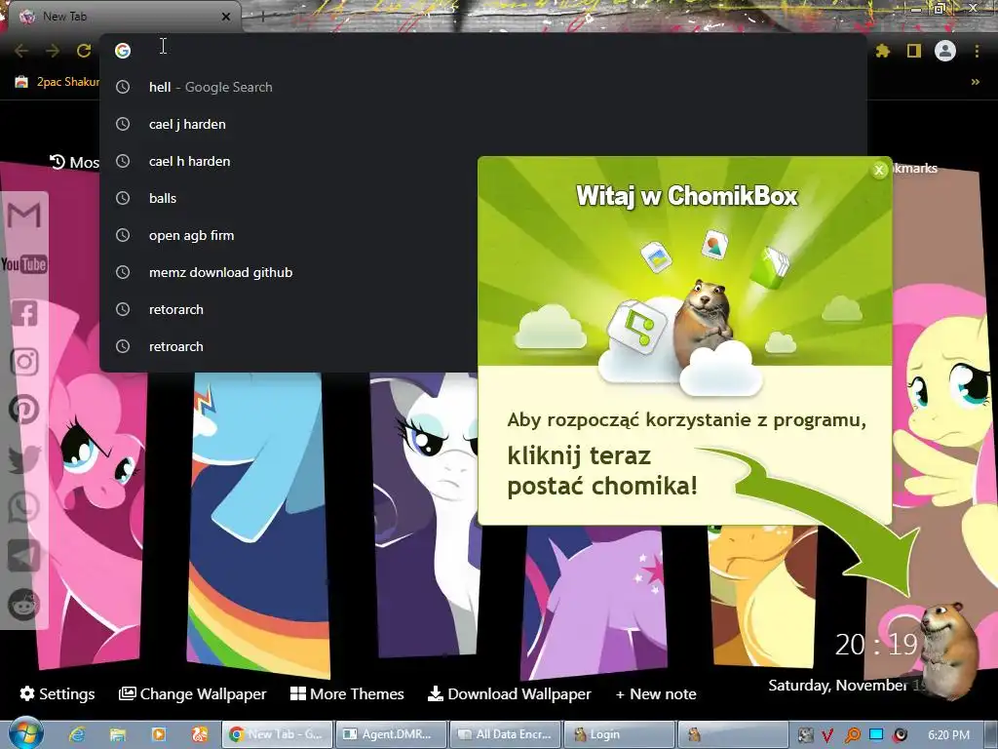
Task: Add a New note
Action: coord(656,693)
